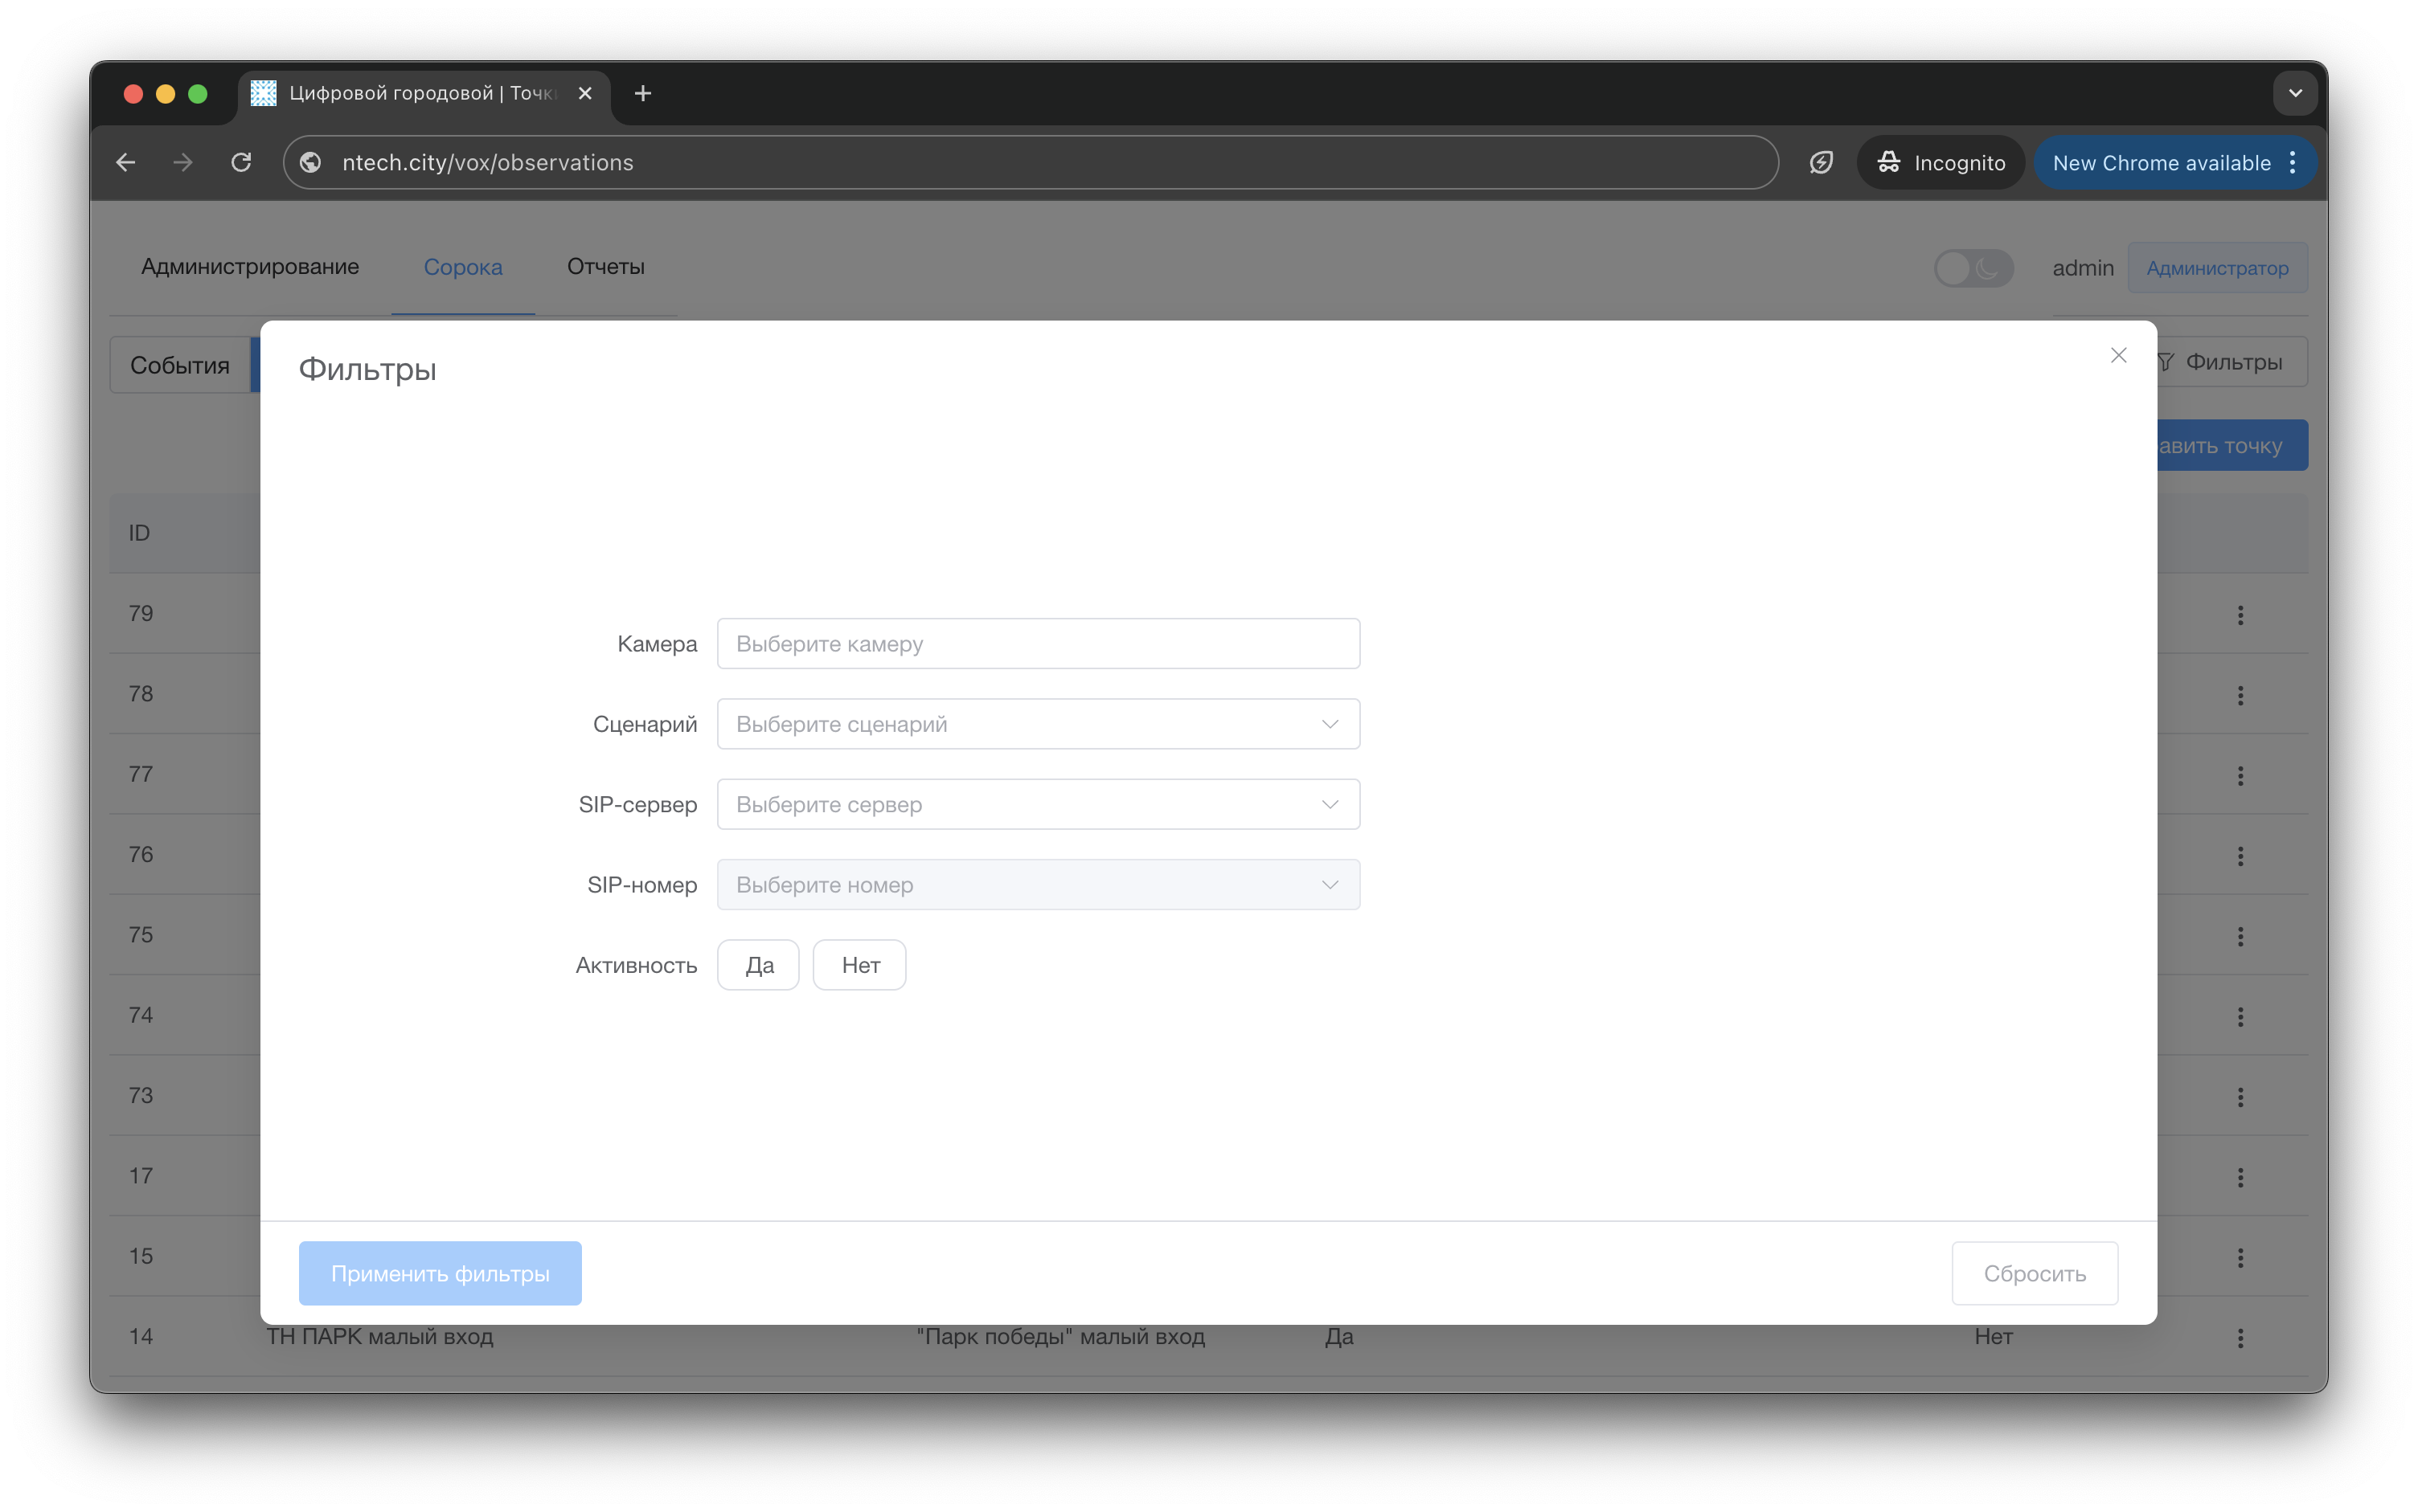Switch to the Отчеты tab
This screenshot has height=1512, width=2418.
pyautogui.click(x=605, y=267)
